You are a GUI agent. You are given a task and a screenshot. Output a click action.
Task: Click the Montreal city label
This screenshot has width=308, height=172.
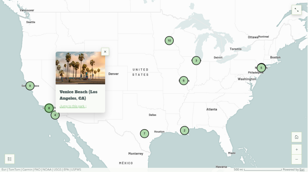pyautogui.click(x=263, y=36)
